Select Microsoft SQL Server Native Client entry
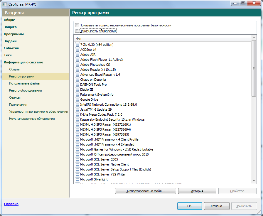263x216 pixels. click(x=104, y=164)
